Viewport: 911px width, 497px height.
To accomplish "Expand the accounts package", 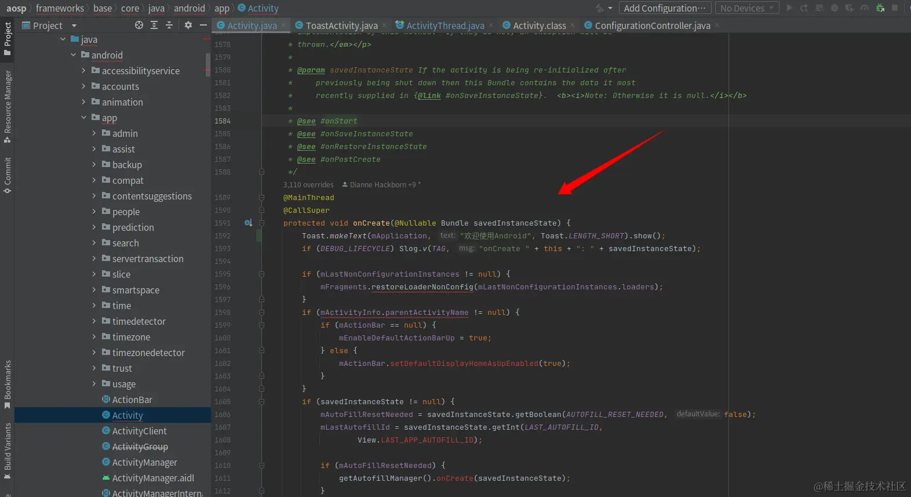I will click(83, 86).
